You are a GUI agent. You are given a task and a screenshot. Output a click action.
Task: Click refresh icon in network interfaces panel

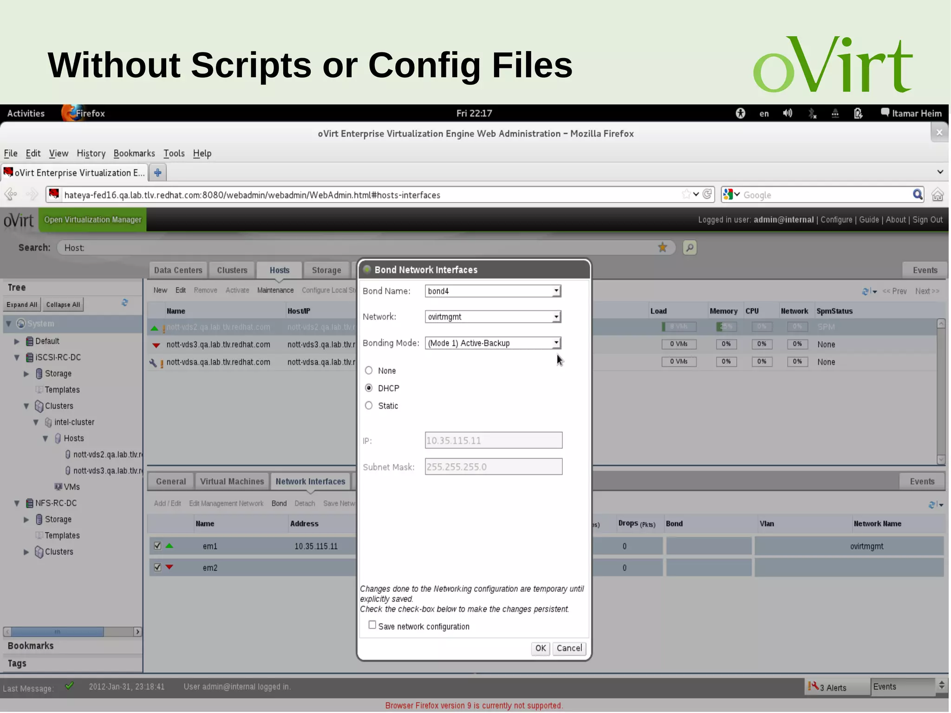(x=933, y=504)
